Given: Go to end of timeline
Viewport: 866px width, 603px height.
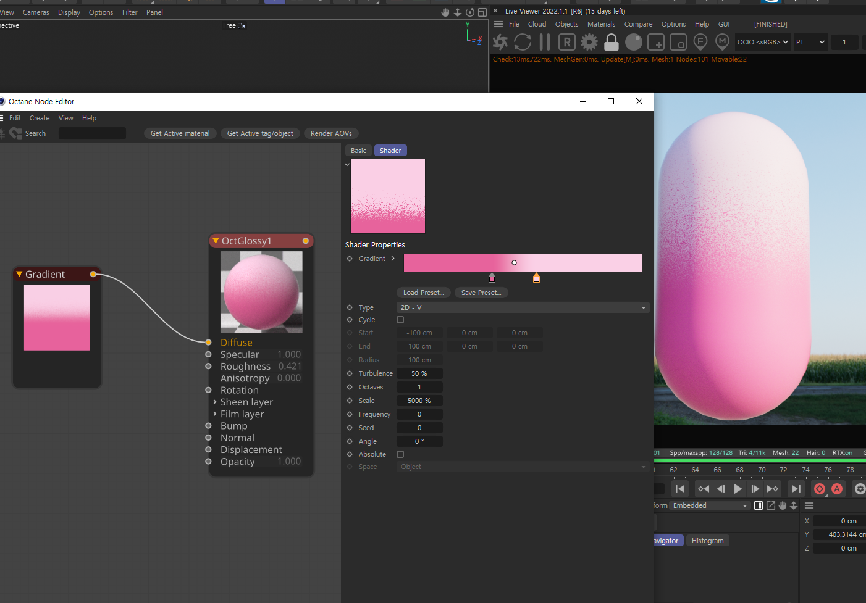Looking at the screenshot, I should point(797,489).
